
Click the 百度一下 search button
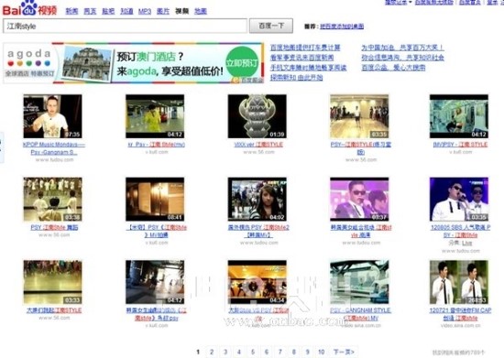coord(271,26)
